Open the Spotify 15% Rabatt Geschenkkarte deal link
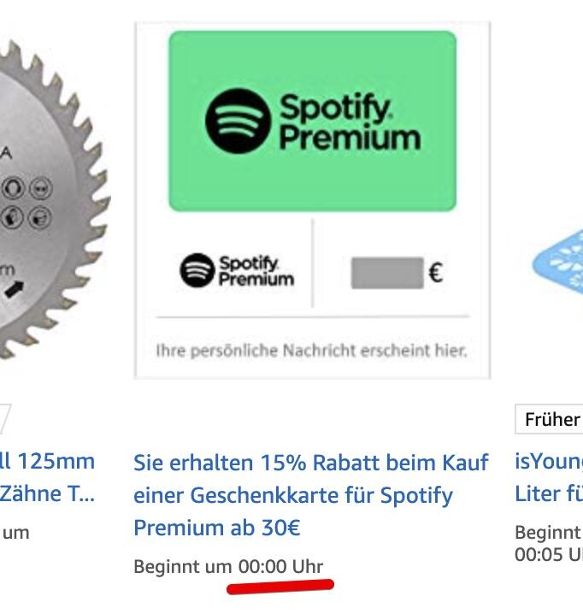583x614 pixels. [x=310, y=495]
